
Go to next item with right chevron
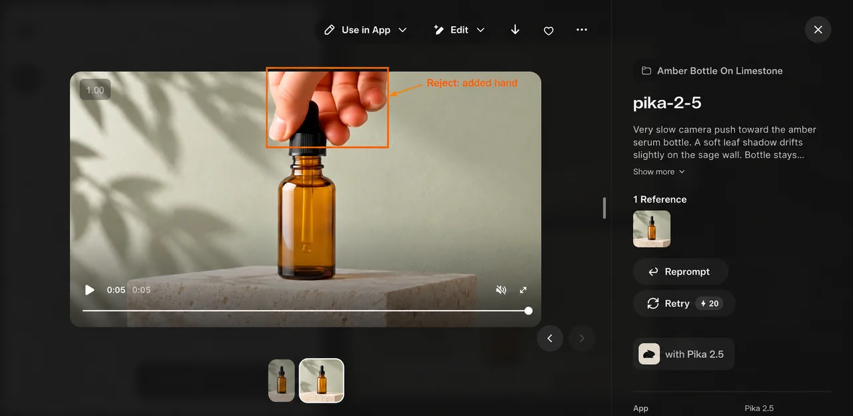582,338
